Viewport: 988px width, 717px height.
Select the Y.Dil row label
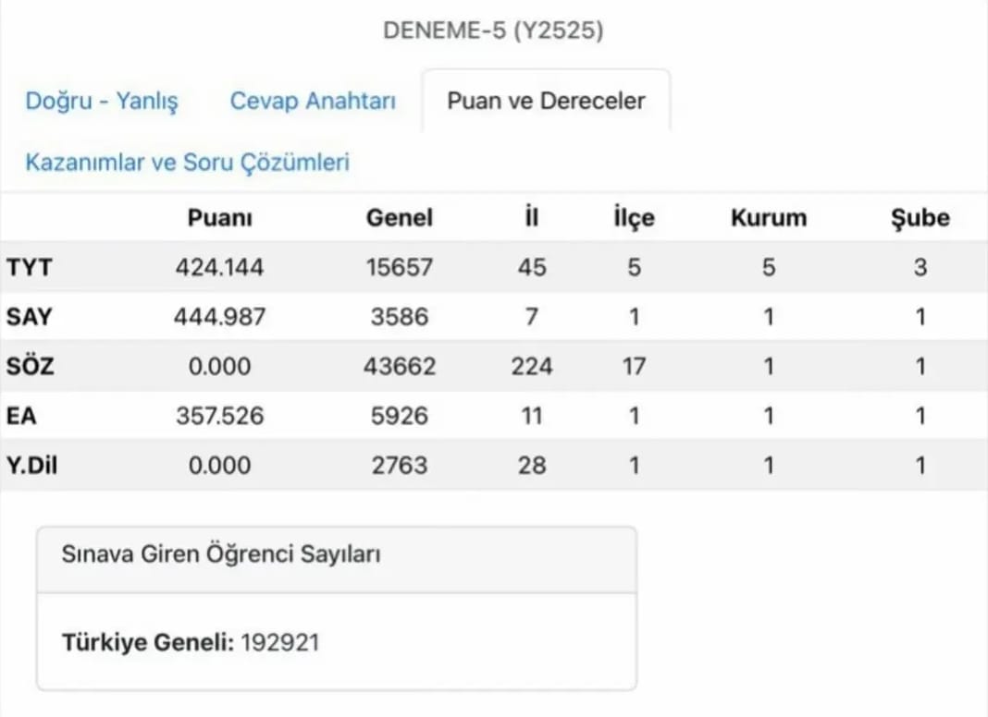pos(31,465)
